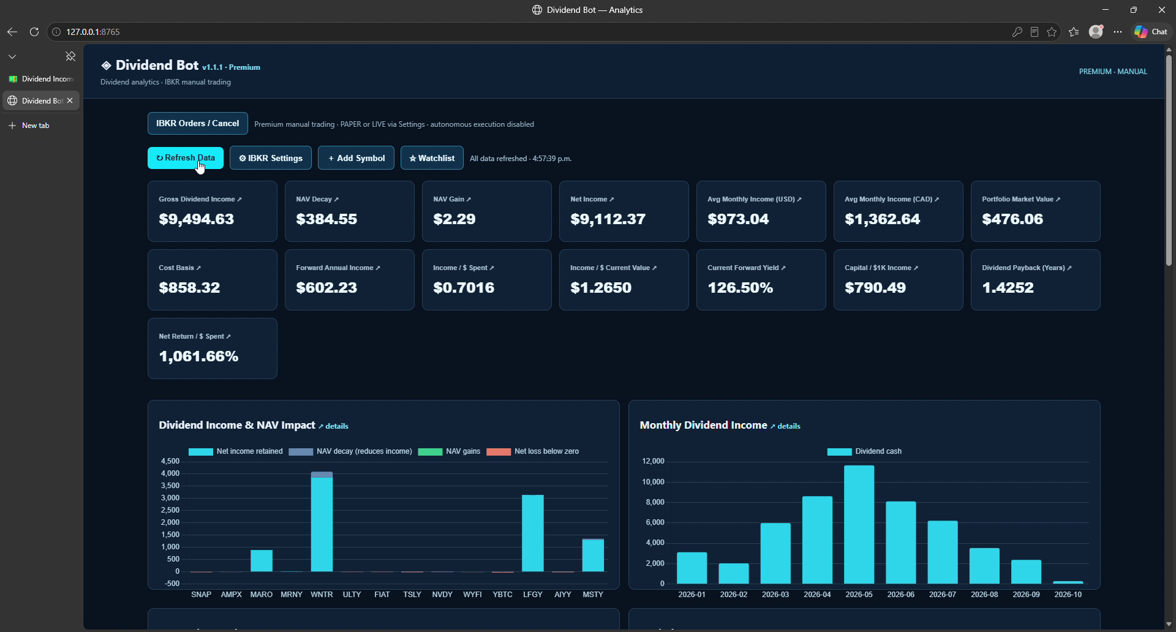Open IBKR Settings
Viewport: 1176px width, 632px height.
271,158
